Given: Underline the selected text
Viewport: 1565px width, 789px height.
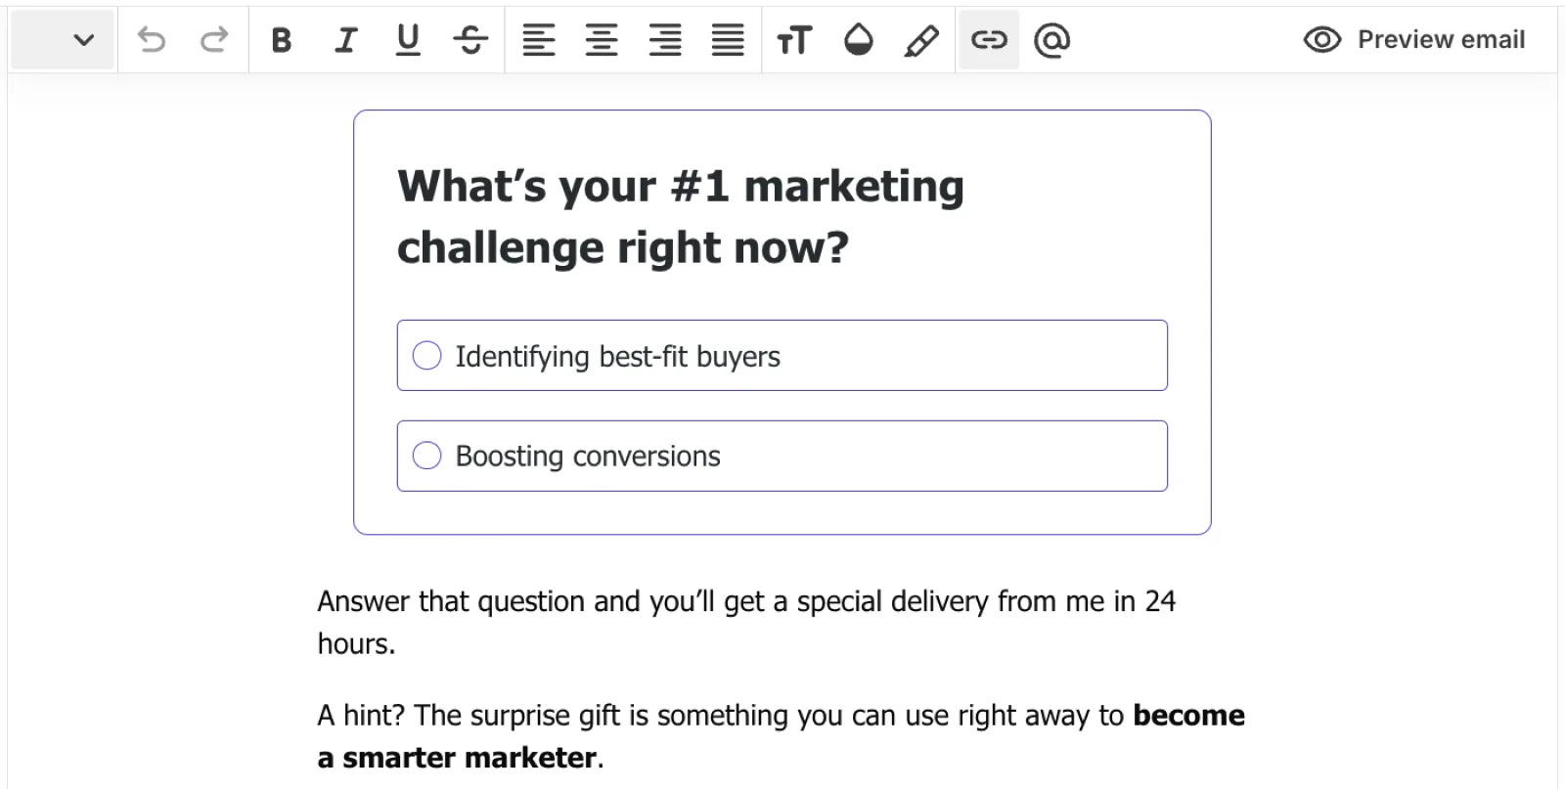Looking at the screenshot, I should tap(408, 40).
